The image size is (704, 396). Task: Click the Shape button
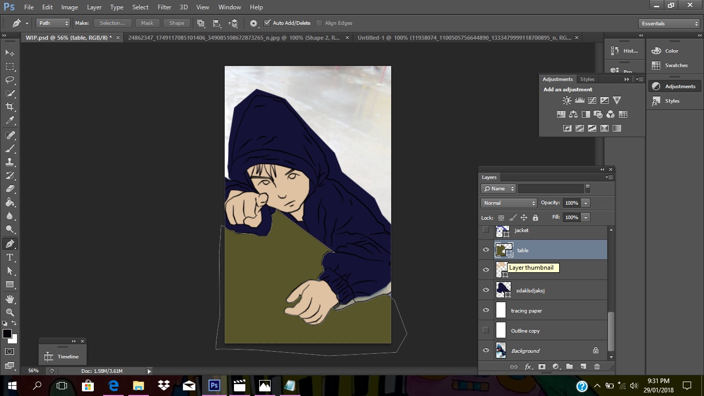(x=177, y=23)
